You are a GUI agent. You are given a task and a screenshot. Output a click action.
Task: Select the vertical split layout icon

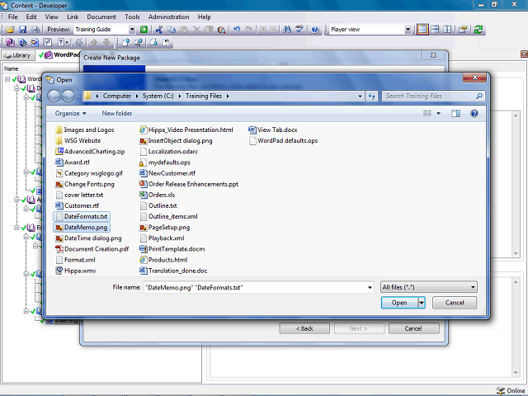[x=447, y=30]
